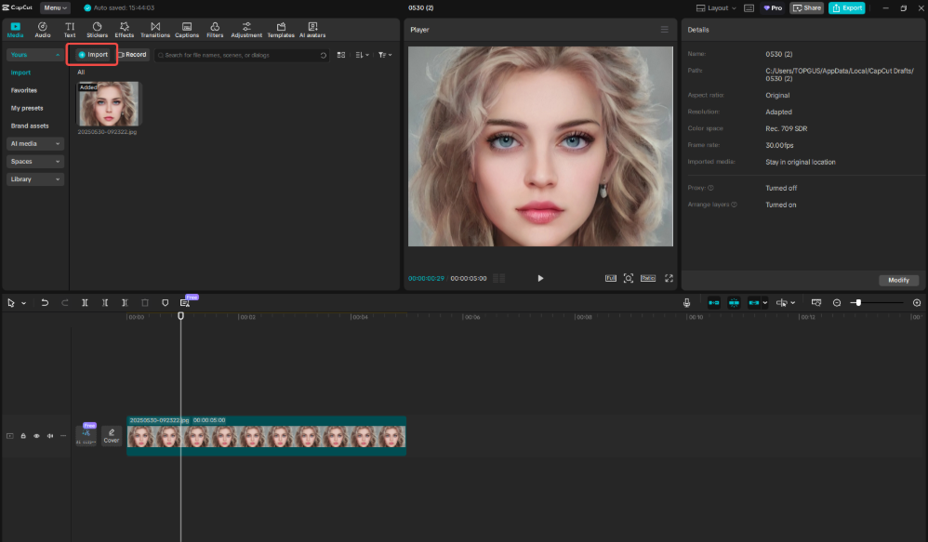This screenshot has width=928, height=542.
Task: Hide the main video track
Action: 36,436
